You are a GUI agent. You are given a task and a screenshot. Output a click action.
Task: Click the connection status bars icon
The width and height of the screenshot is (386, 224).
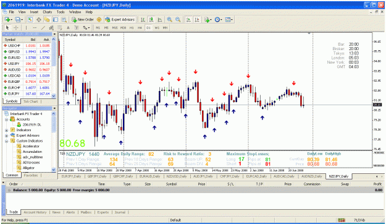point(341,220)
